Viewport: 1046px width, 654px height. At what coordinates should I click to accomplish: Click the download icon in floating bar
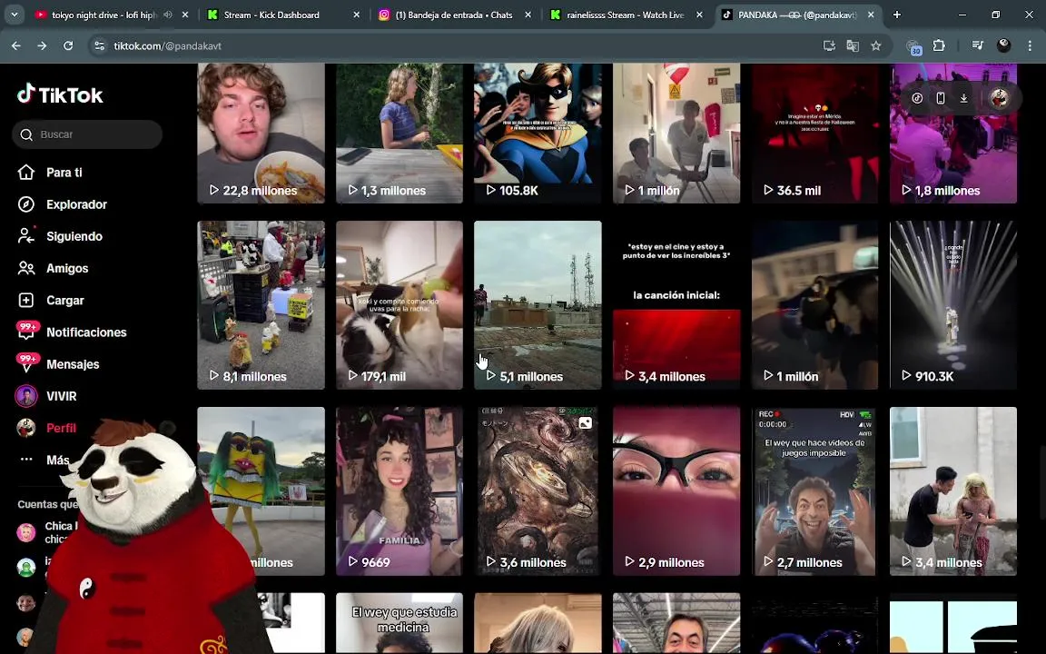[963, 98]
